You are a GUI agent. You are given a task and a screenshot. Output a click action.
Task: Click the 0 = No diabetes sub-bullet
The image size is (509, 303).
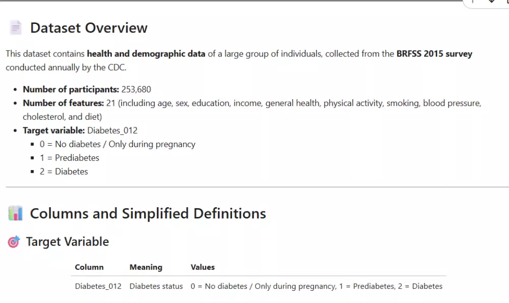(117, 144)
